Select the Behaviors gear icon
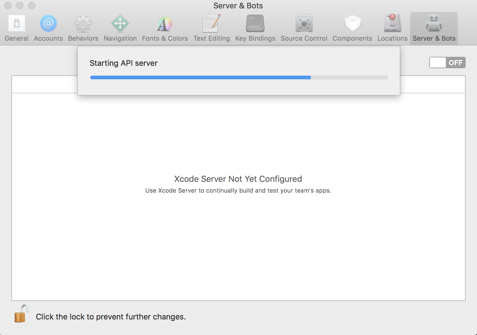477x335 pixels. point(83,23)
